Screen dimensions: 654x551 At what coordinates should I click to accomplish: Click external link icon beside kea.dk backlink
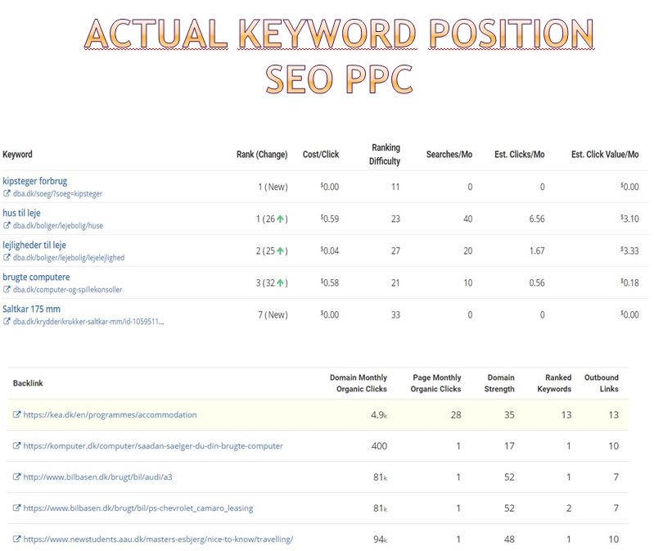[17, 415]
